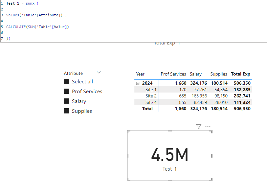Click Prof Services value 855
This screenshot has height=188, width=267.
(183, 102)
